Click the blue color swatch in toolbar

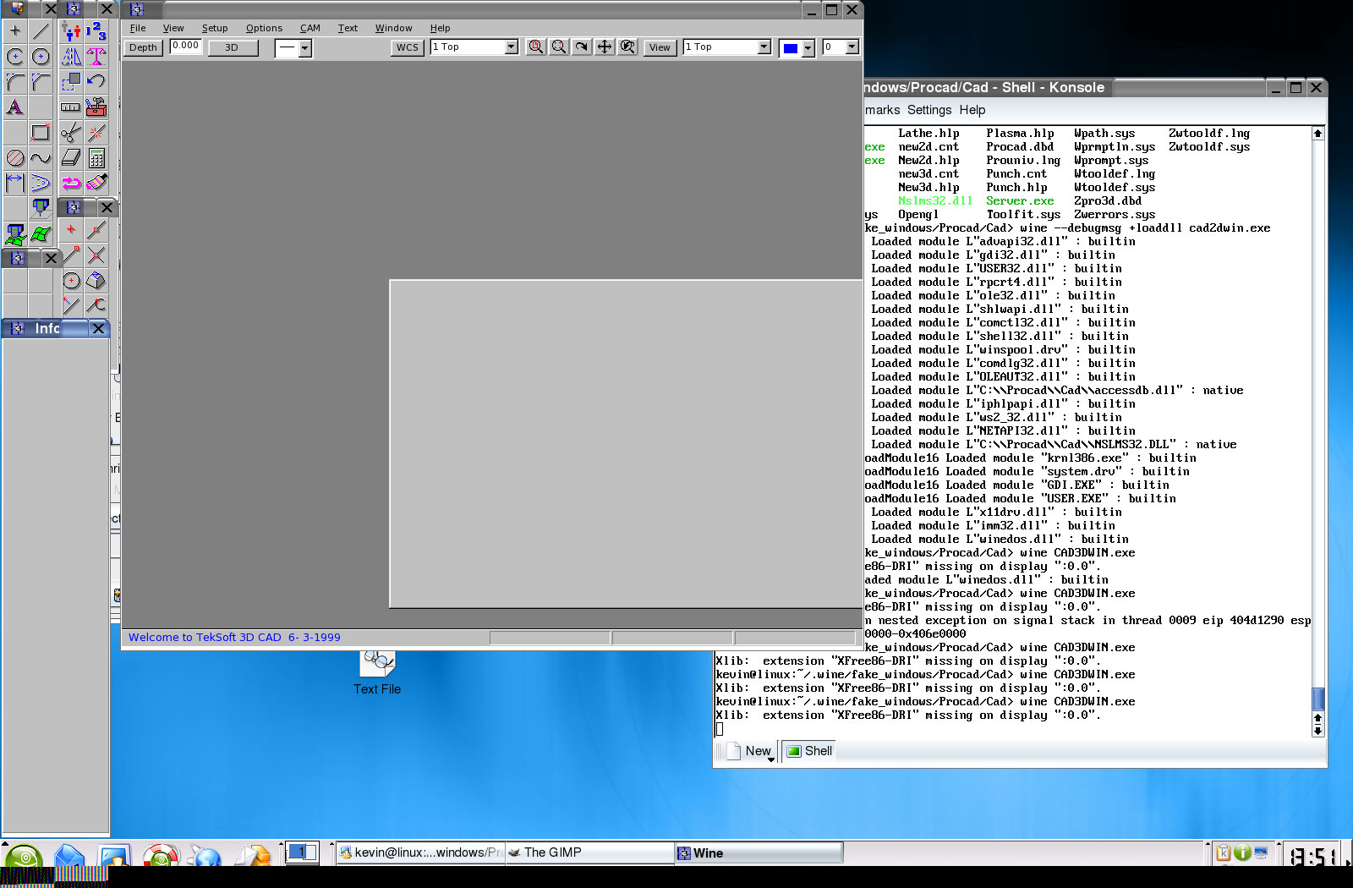[791, 48]
